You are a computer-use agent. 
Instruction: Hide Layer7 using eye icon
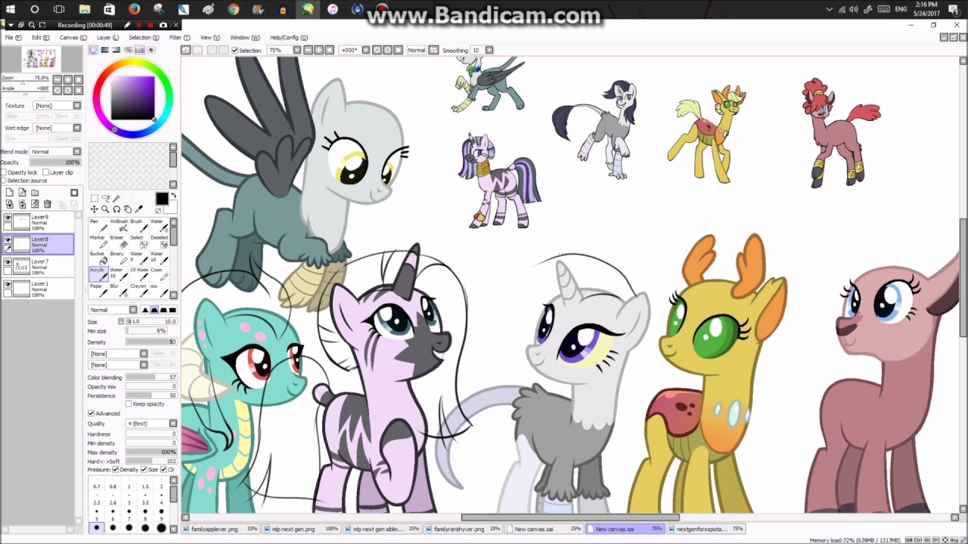coord(8,262)
